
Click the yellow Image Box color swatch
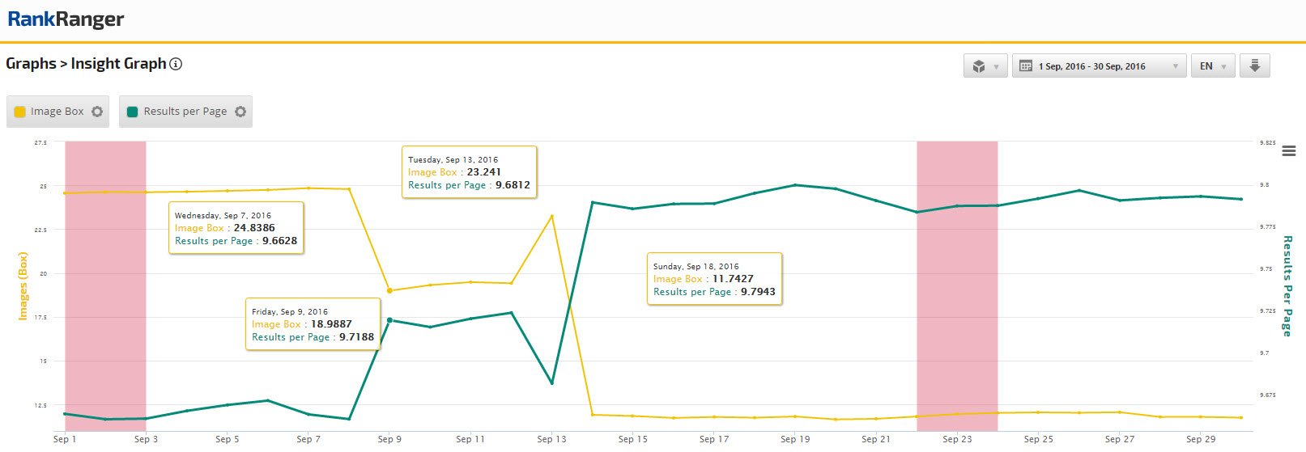(x=20, y=112)
